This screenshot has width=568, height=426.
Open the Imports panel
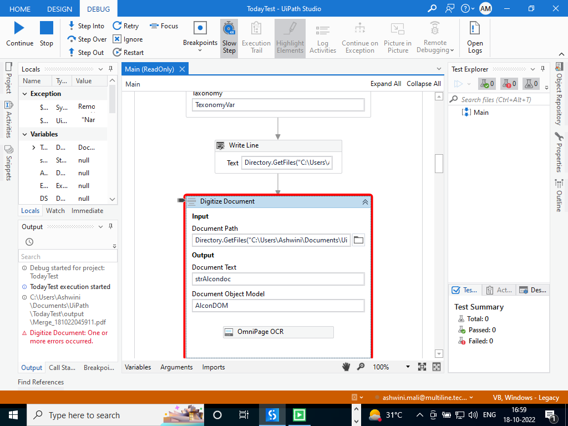(214, 367)
